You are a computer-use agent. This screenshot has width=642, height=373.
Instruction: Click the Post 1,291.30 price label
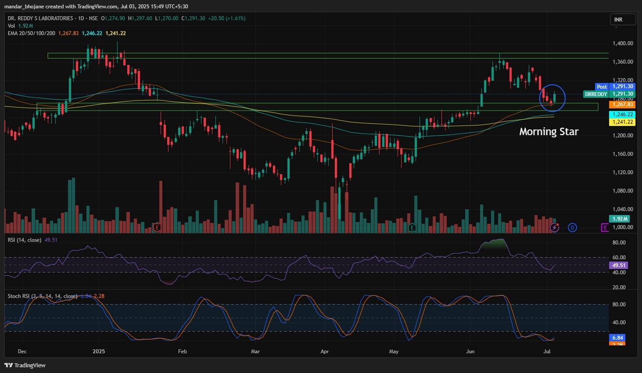pyautogui.click(x=615, y=87)
